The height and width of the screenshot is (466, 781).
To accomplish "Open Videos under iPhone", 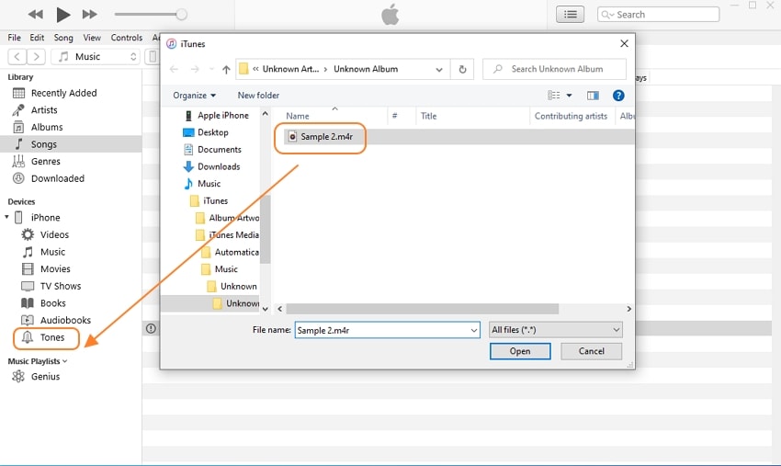I will click(54, 234).
